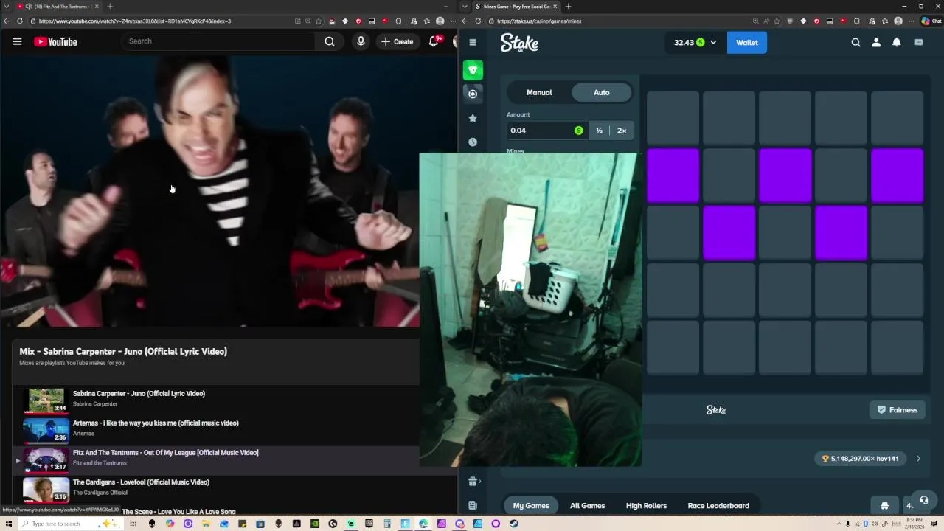The height and width of the screenshot is (531, 944).
Task: Expand the top multiplier winner chevron
Action: [918, 459]
